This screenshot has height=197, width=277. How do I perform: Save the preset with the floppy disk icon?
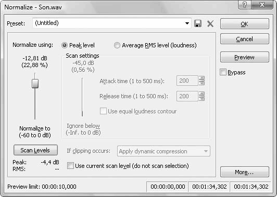198,23
